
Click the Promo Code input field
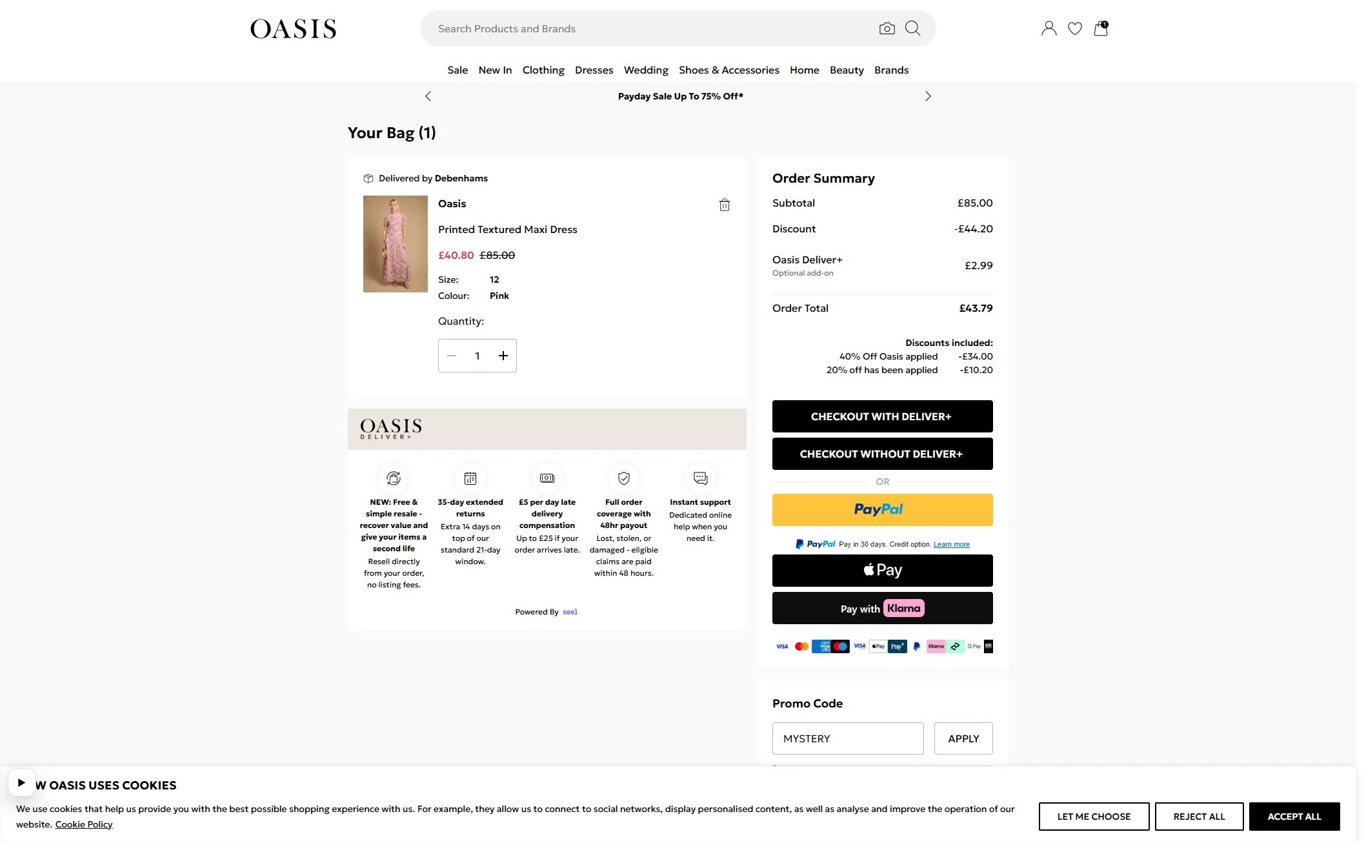pyautogui.click(x=848, y=738)
